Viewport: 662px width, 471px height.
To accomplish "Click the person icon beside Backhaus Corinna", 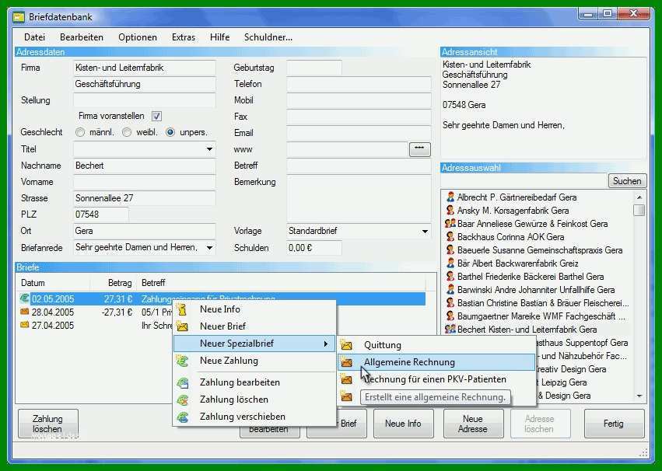I will pos(450,236).
